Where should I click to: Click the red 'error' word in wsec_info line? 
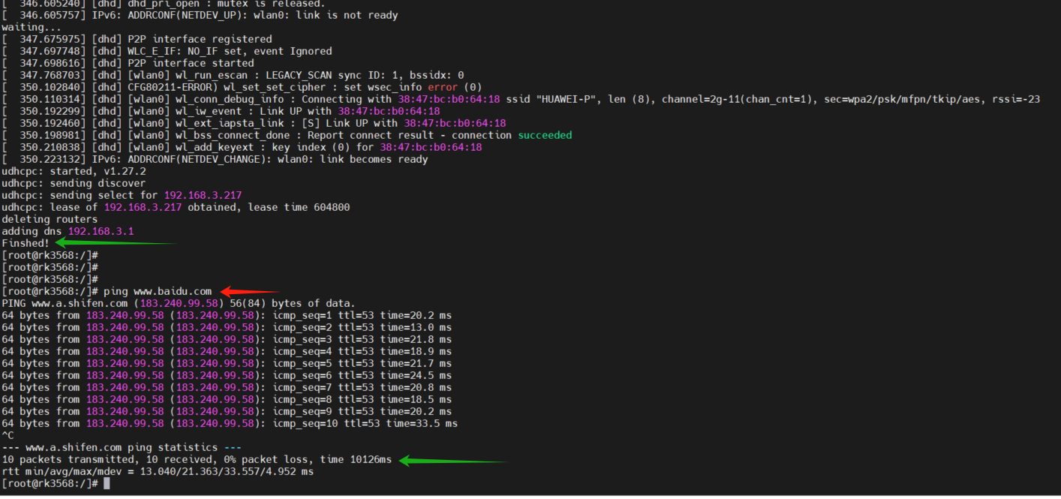point(443,87)
